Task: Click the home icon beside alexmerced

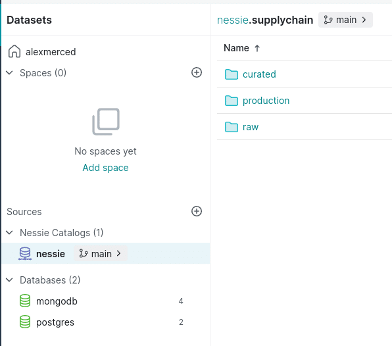Action: 14,51
